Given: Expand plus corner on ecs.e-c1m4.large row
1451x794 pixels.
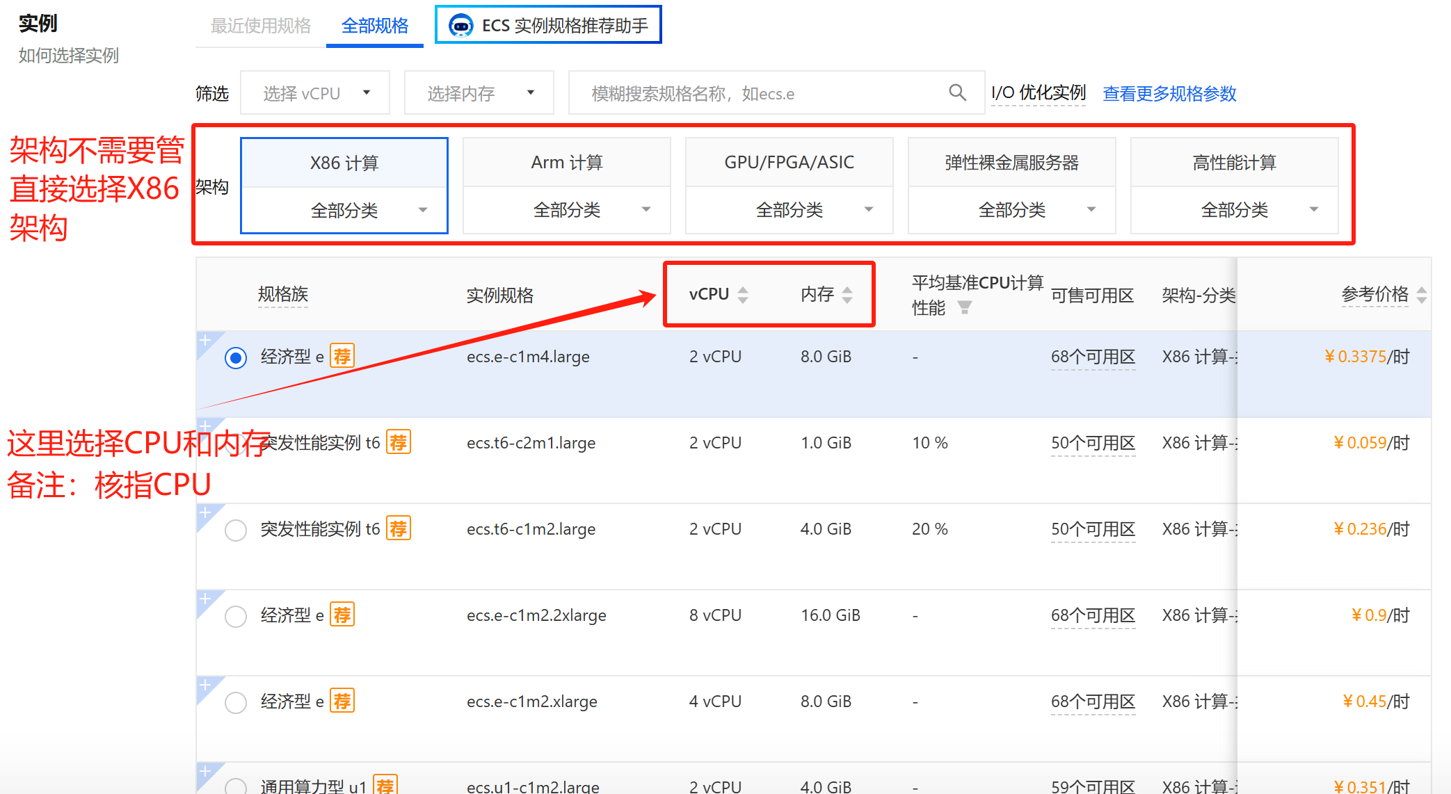Looking at the screenshot, I should 205,340.
